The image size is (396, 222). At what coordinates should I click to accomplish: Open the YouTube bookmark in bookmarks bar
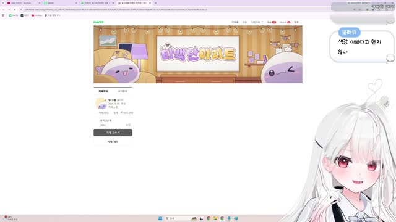click(37, 15)
